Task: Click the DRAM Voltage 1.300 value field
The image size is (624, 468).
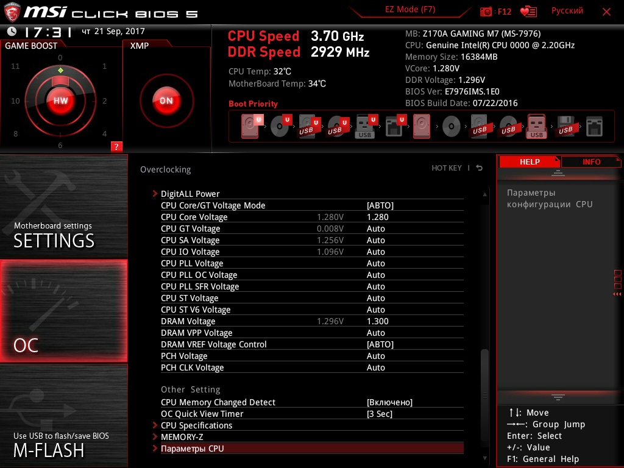Action: pos(378,321)
